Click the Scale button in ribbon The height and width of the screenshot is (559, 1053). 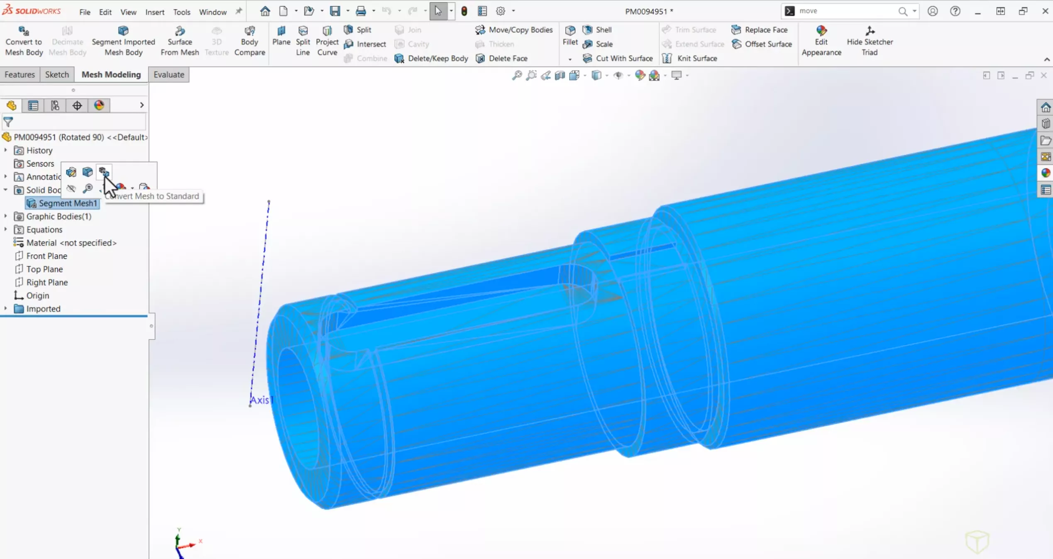point(604,44)
